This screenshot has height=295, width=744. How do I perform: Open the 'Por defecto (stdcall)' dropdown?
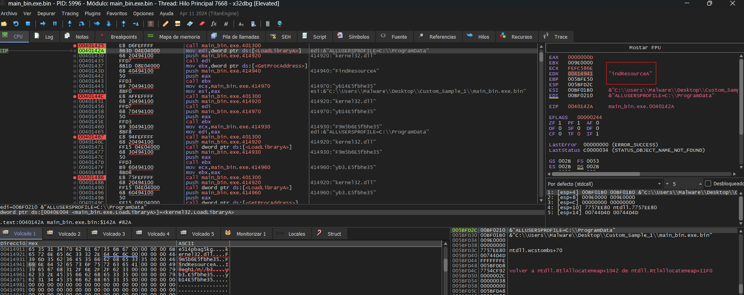coord(604,184)
